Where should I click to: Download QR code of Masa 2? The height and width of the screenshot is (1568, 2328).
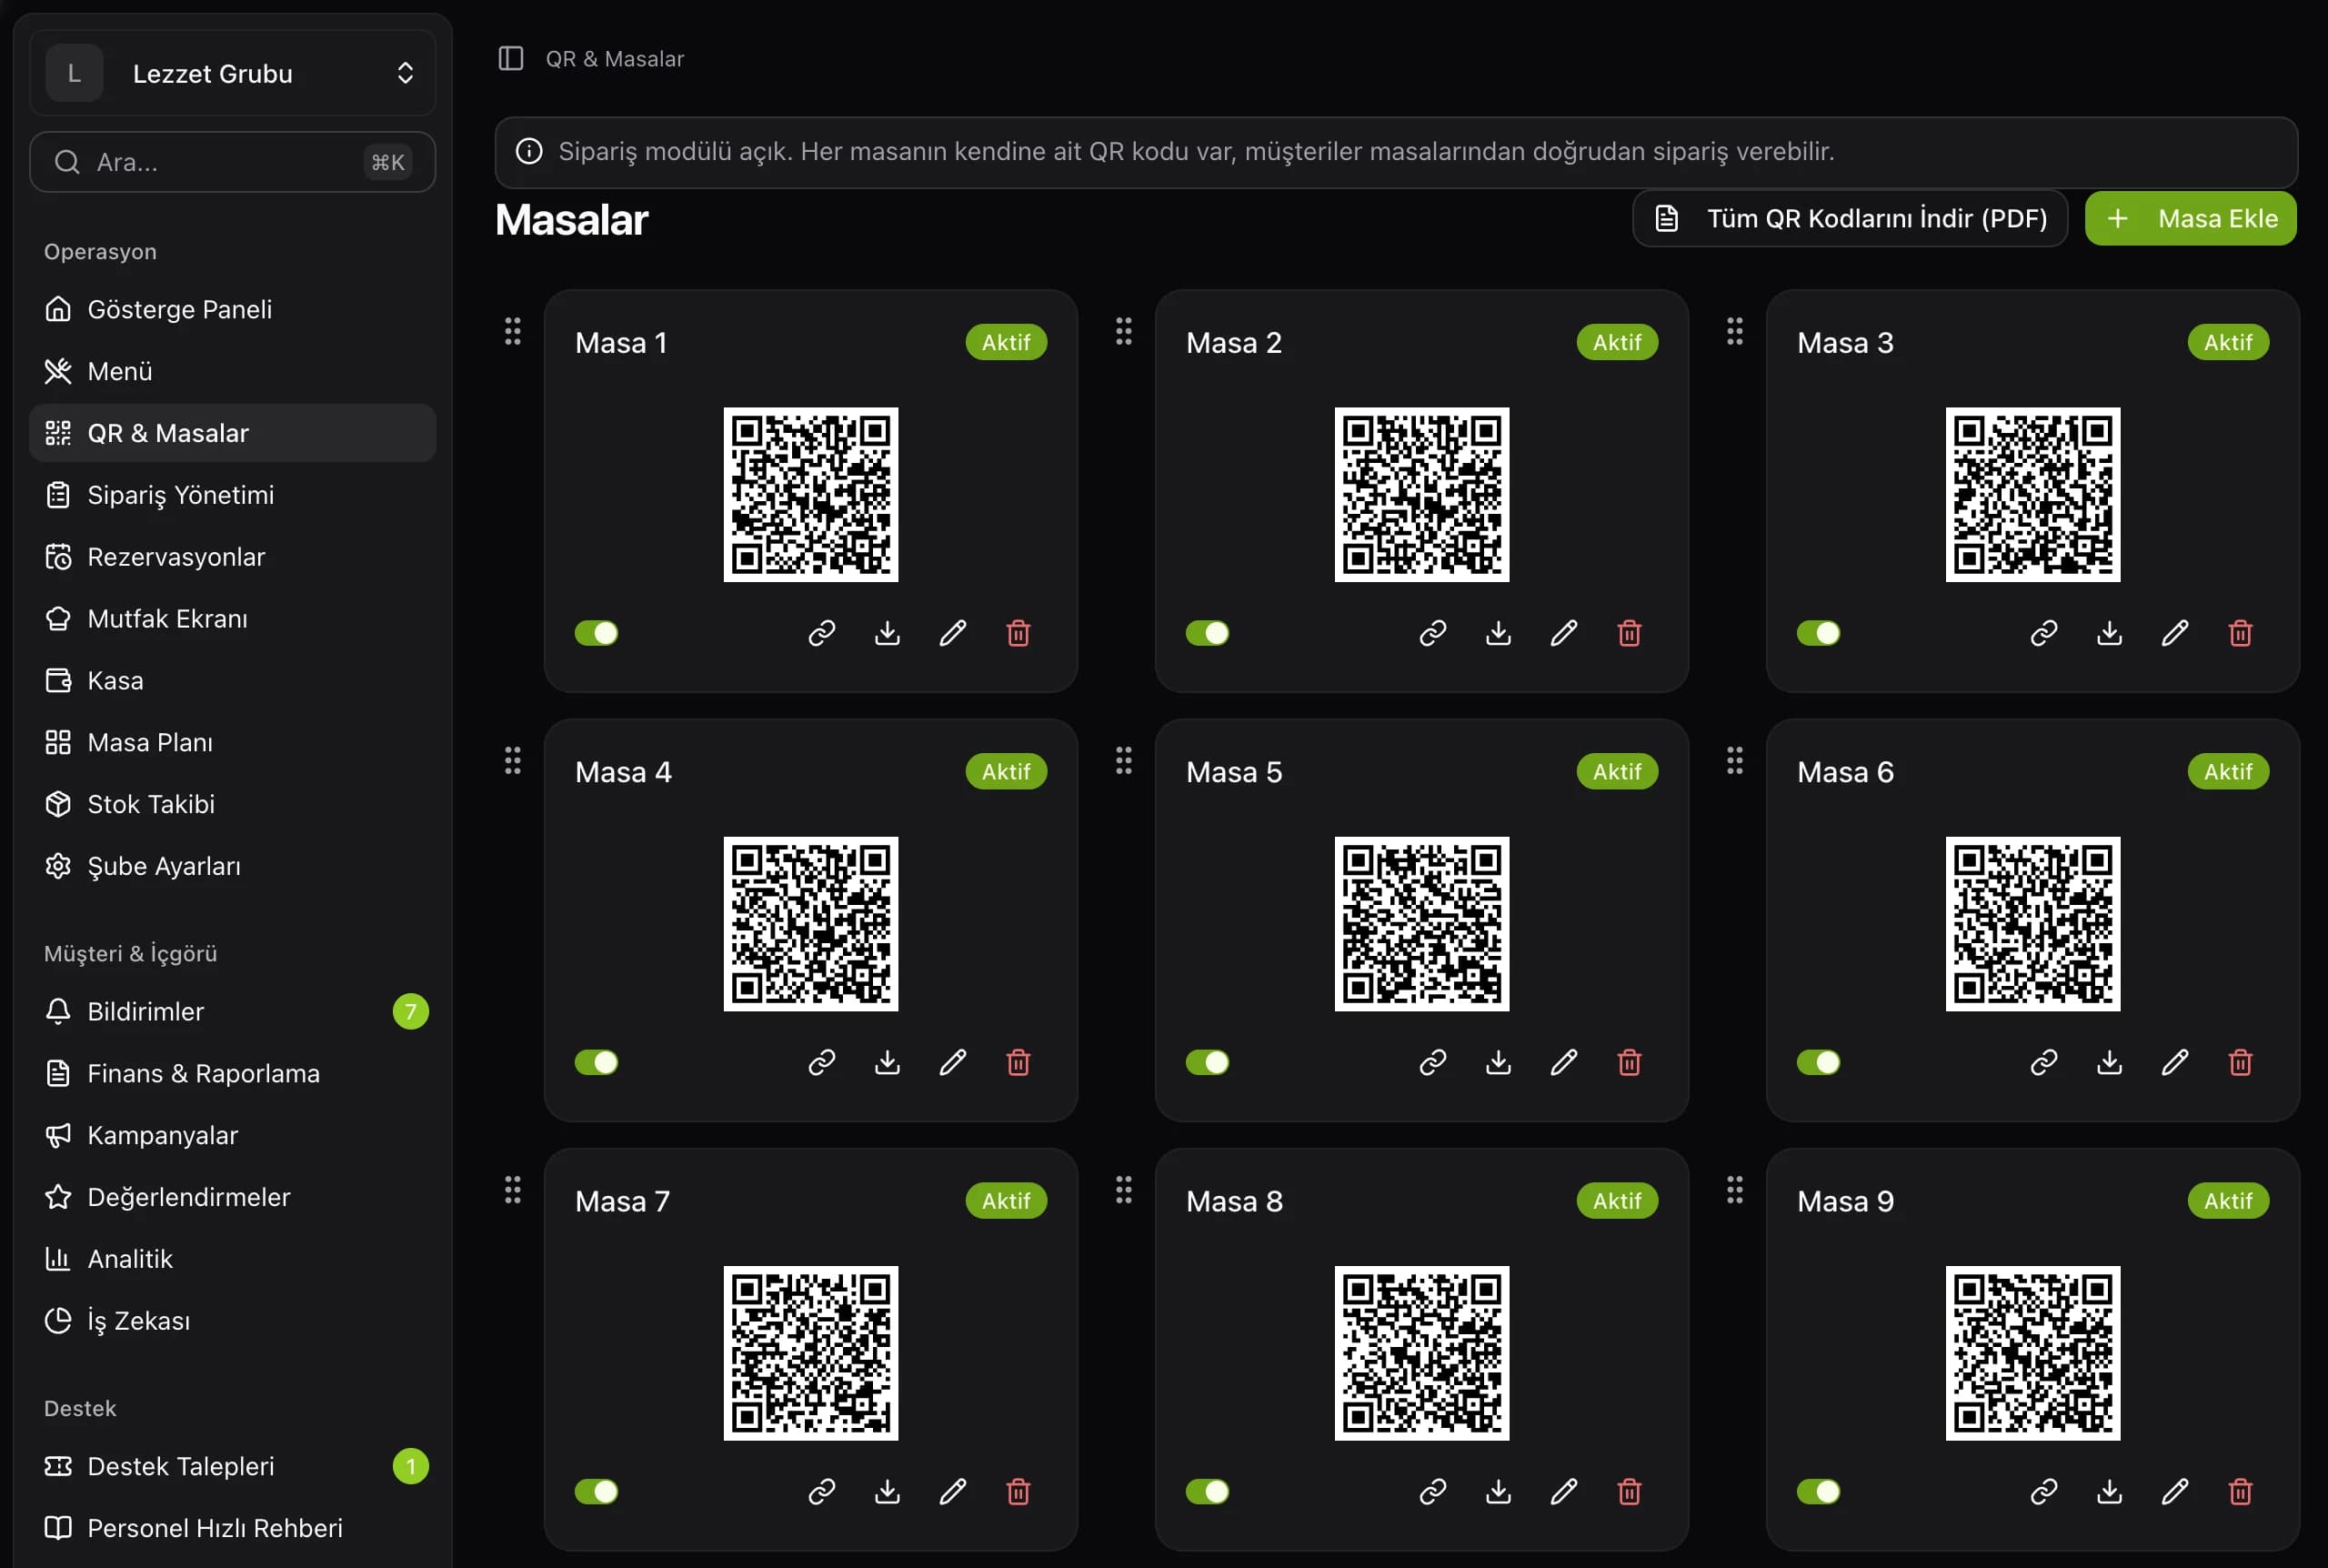pos(1499,633)
